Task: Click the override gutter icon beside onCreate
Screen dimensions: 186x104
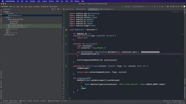Action: coord(66,44)
